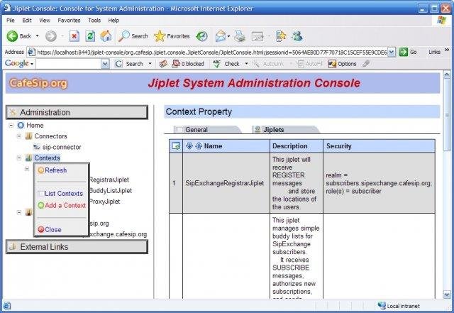Select the sip-connector tree item
Screen dimensions: 454x313
coord(62,147)
